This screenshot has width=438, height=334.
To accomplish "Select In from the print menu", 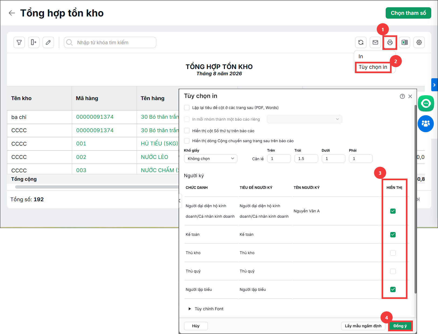I will click(361, 56).
